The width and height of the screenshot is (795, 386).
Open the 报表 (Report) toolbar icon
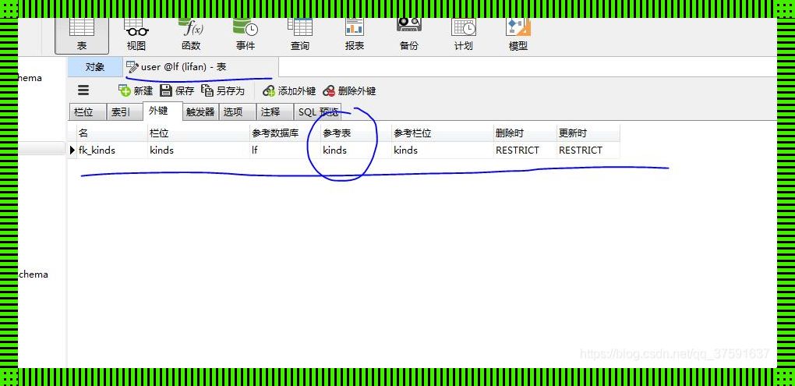(x=355, y=36)
